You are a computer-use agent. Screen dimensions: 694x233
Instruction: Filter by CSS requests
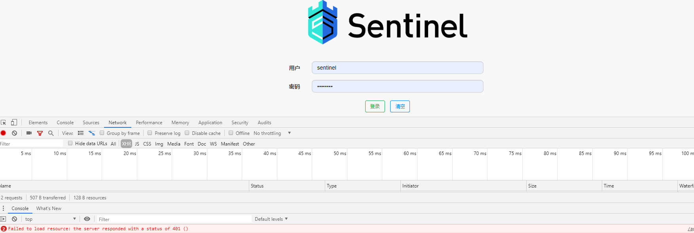[x=147, y=144]
